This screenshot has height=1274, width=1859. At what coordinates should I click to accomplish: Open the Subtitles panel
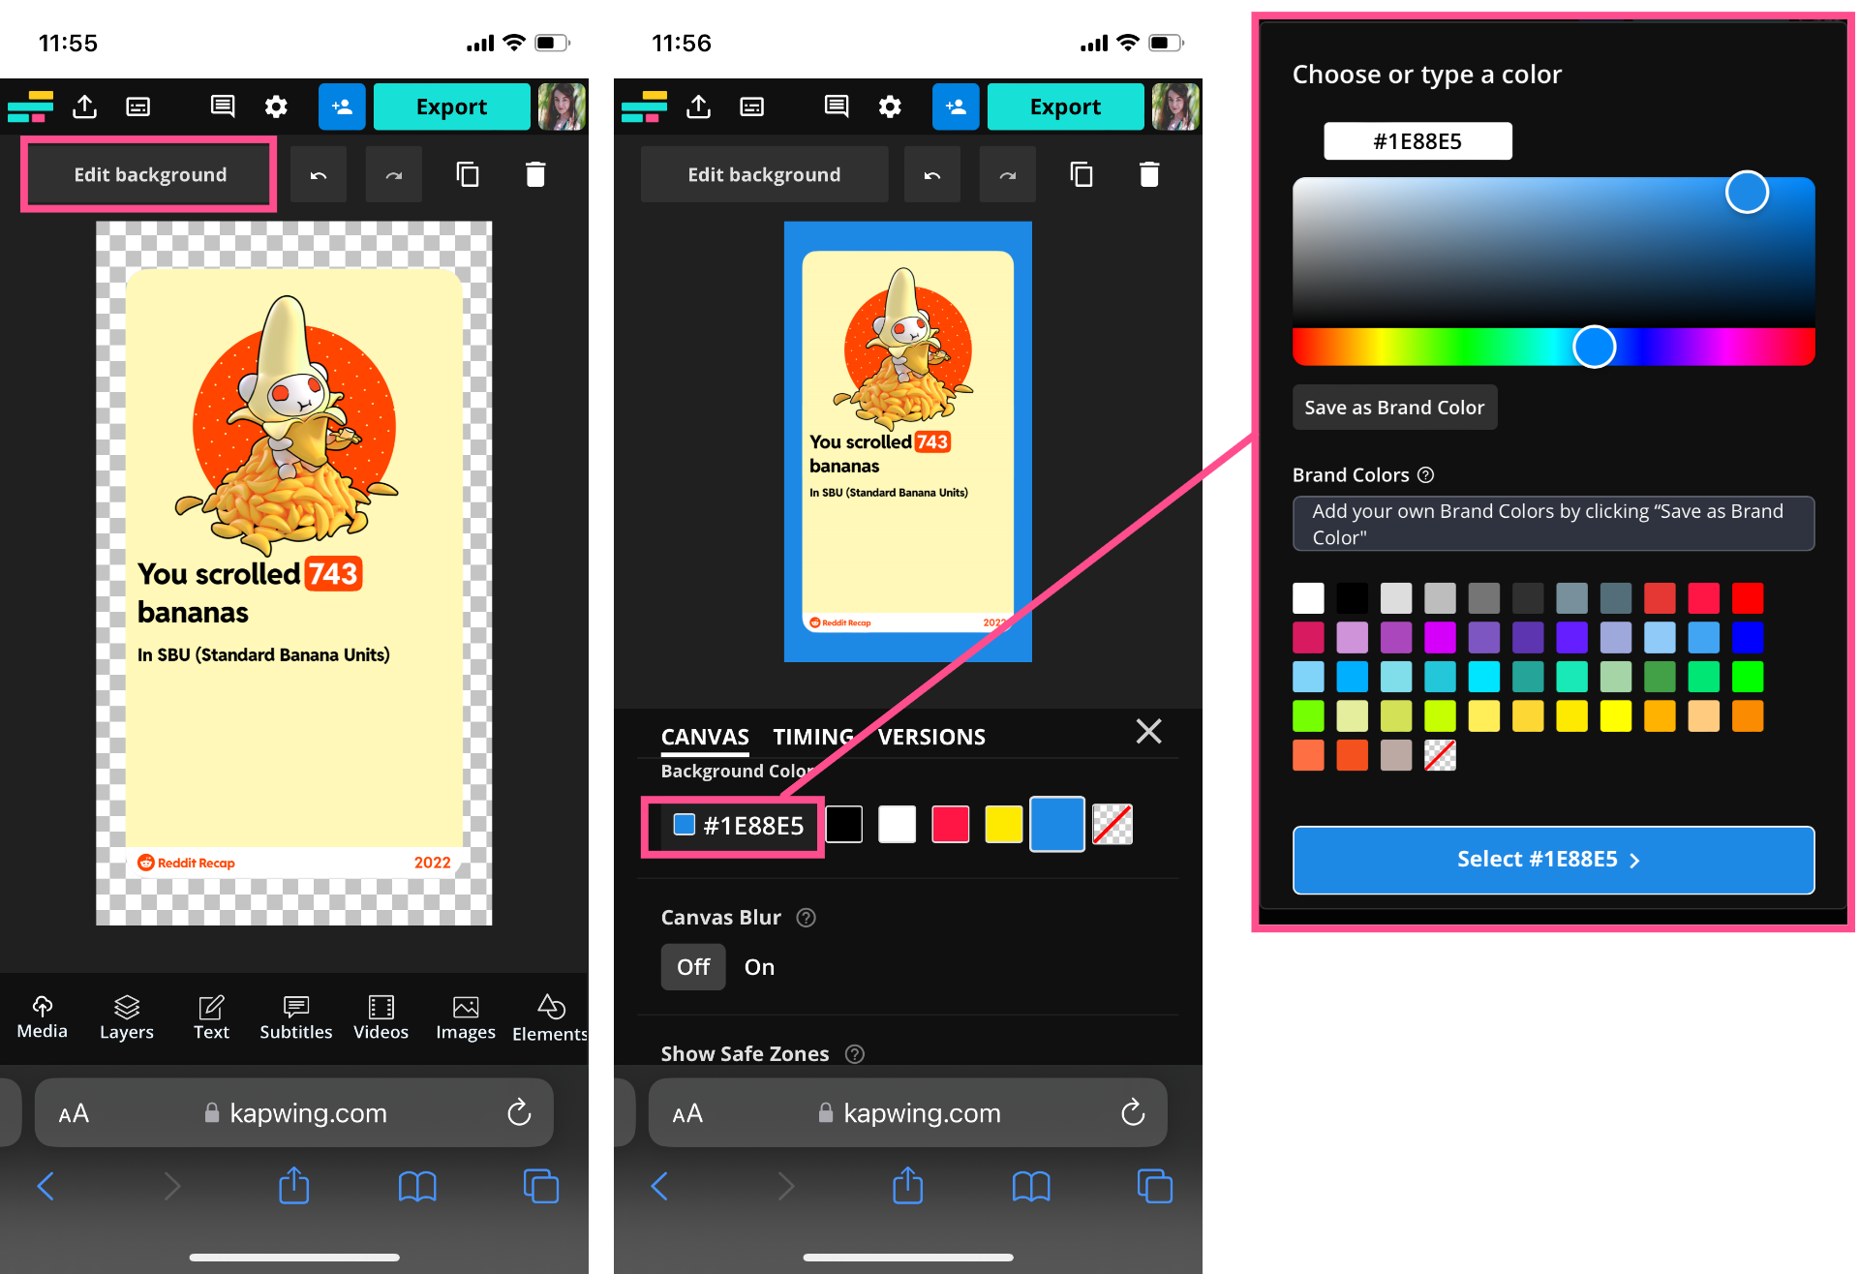(x=295, y=1016)
